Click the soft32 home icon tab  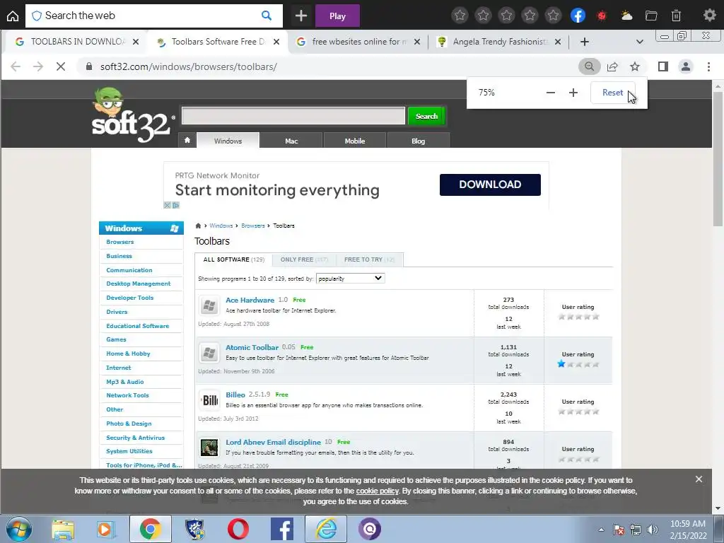coord(187,140)
